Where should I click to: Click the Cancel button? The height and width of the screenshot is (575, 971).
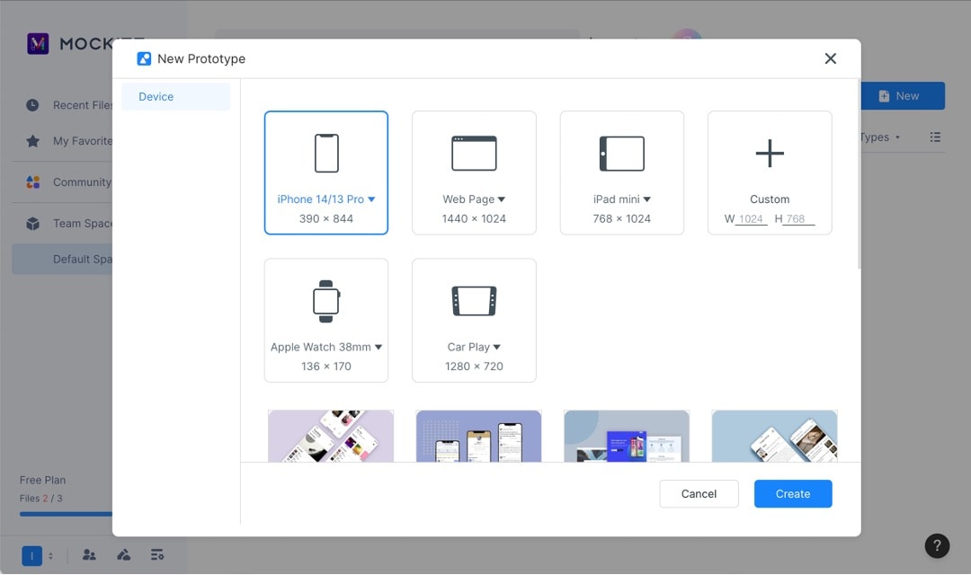pyautogui.click(x=699, y=494)
